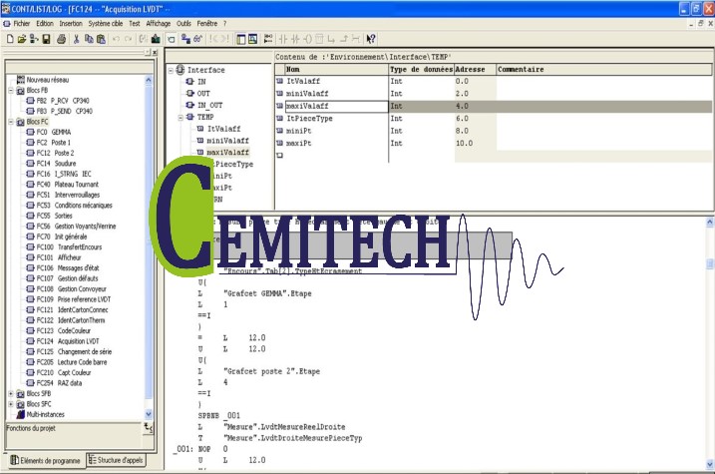715x474 pixels.
Task: Switch to Eléments de programme tab
Action: (x=46, y=460)
